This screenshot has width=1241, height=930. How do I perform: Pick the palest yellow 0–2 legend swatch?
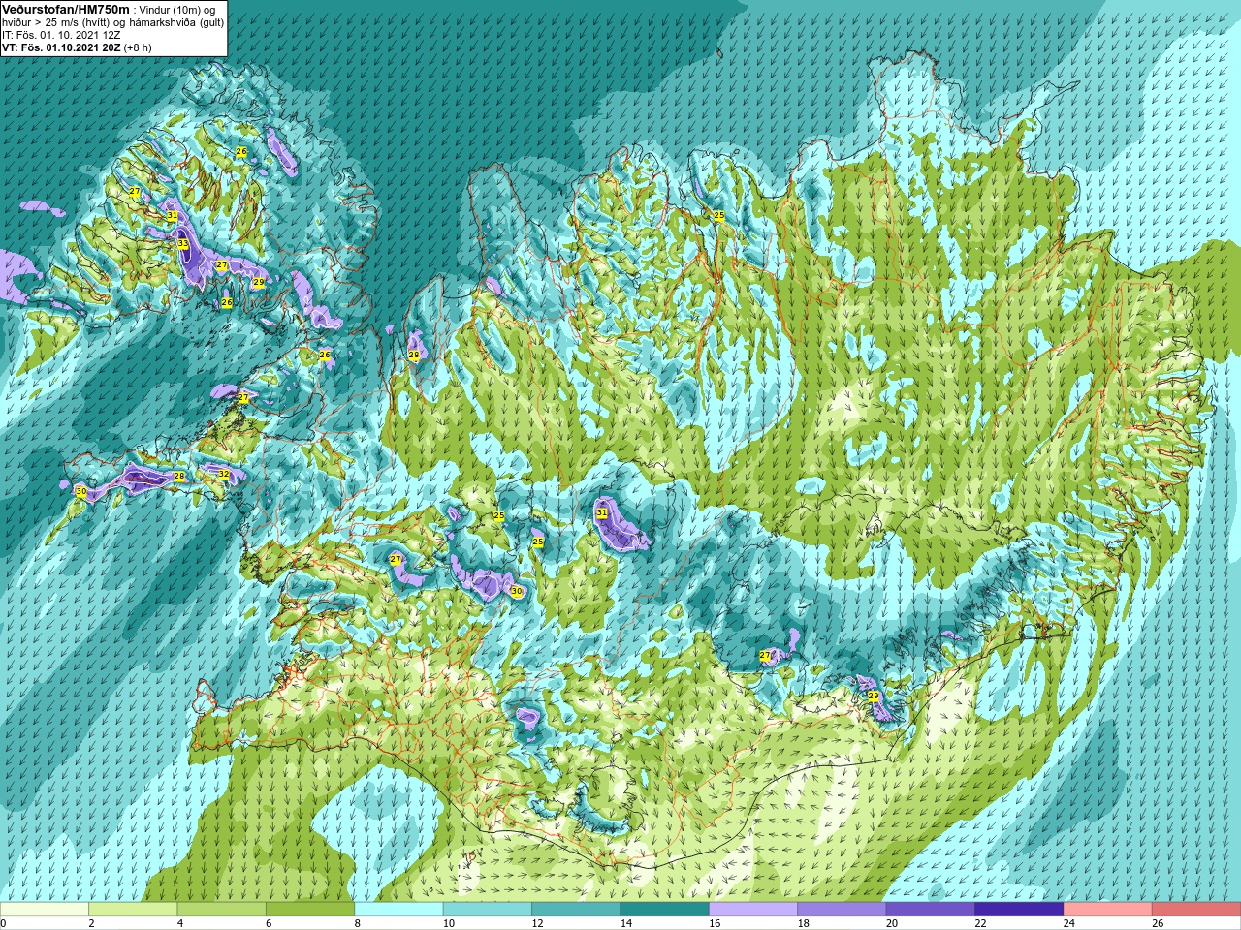[x=45, y=910]
